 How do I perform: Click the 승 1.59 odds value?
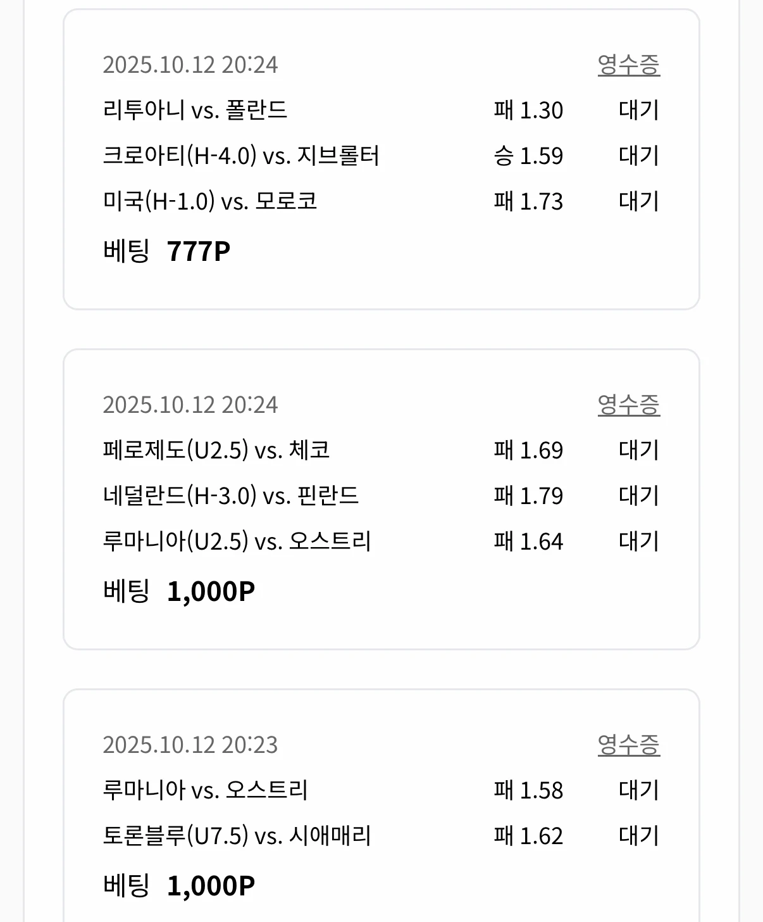pos(528,156)
